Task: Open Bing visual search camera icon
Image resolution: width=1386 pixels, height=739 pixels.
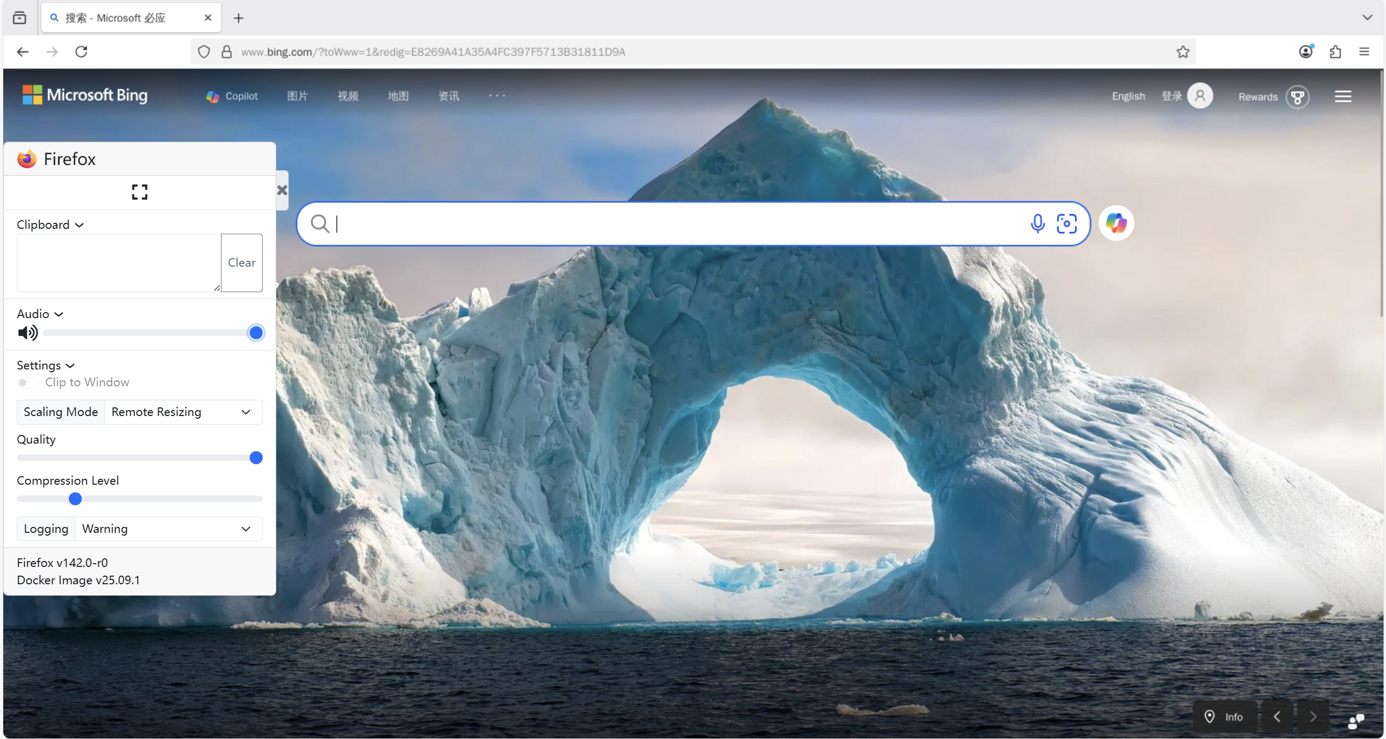Action: (x=1066, y=223)
